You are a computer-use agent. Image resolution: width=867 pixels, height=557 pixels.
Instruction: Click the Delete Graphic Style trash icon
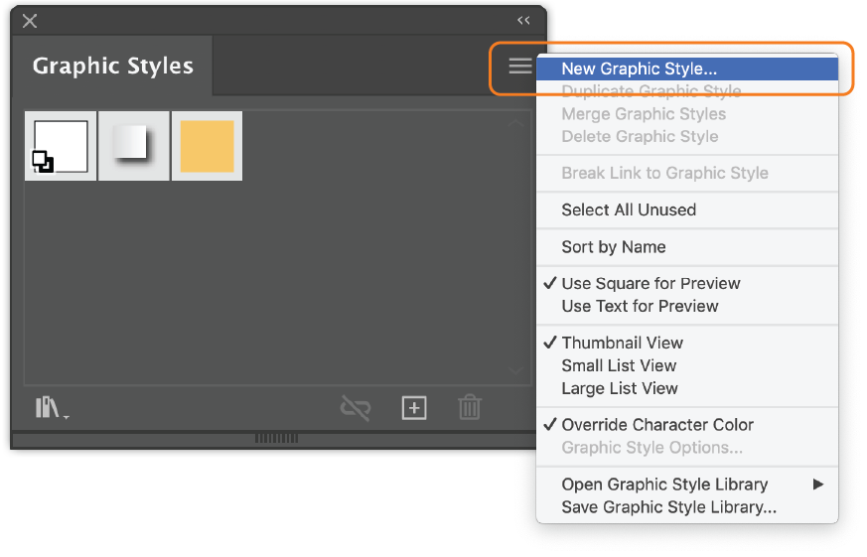coord(470,408)
